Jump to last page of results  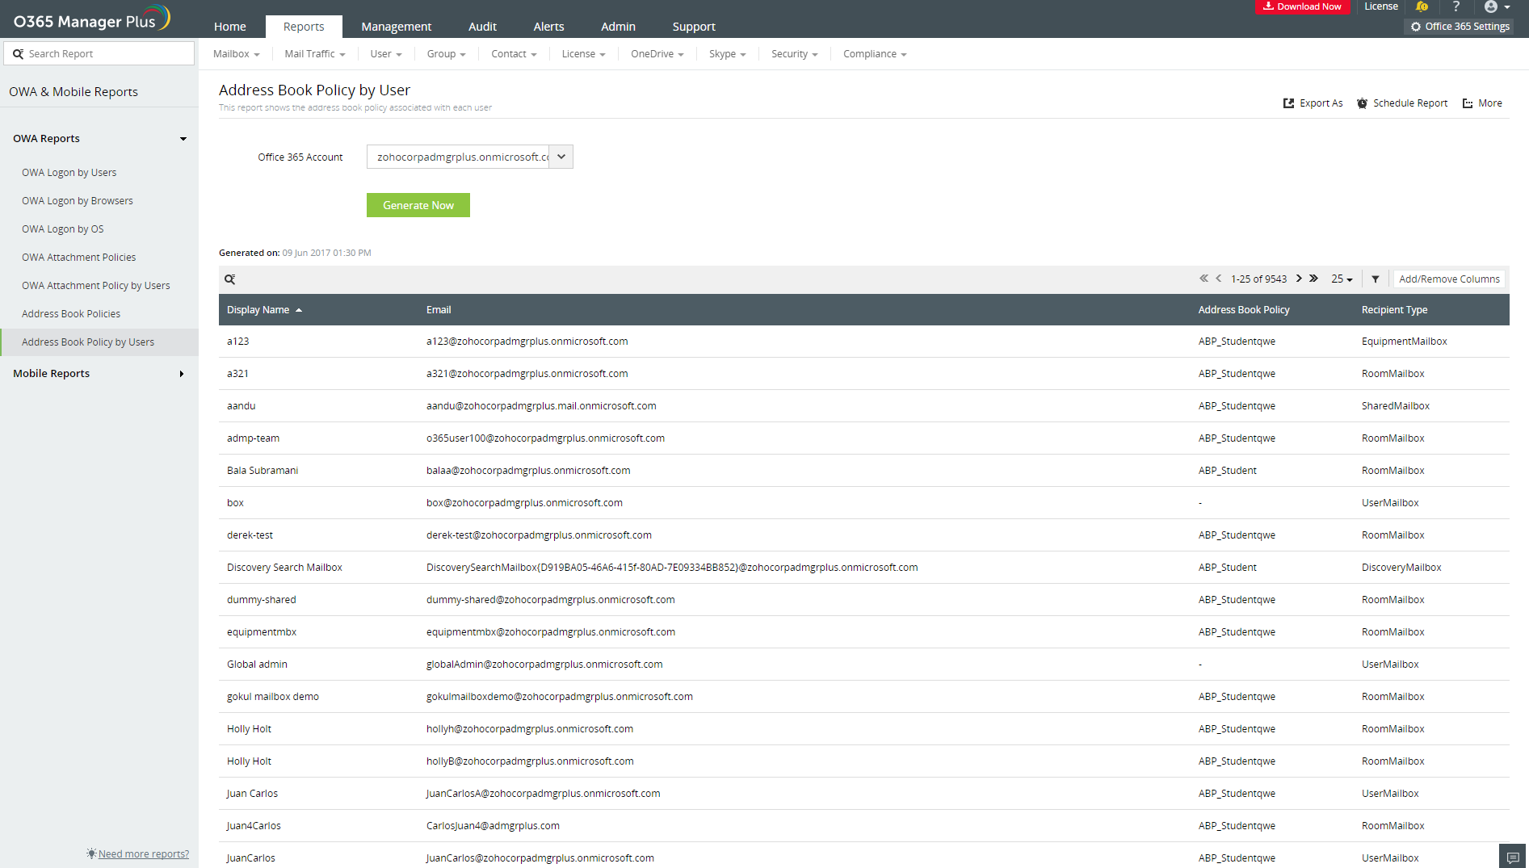(x=1314, y=278)
